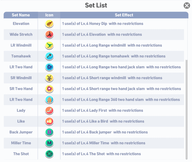Click the Wide Stretch jumping figure icon

[x=49, y=34]
